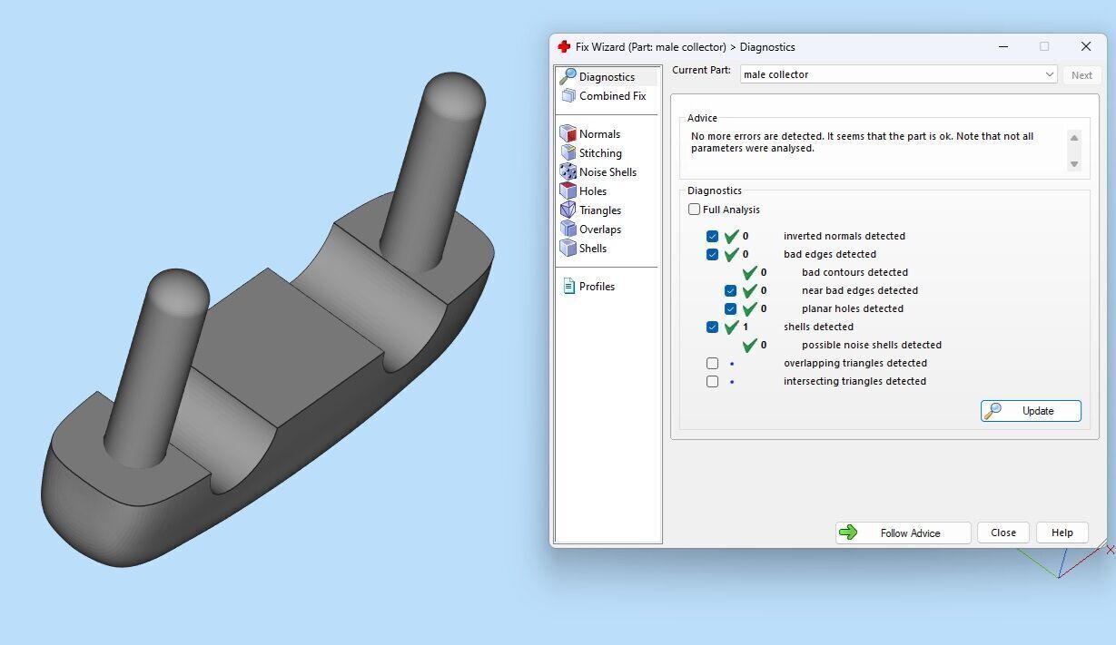
Task: Close the Fix Wizard window with X
Action: coord(1085,46)
